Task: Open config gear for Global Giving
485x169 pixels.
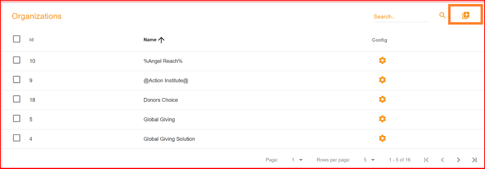Action: pyautogui.click(x=382, y=119)
